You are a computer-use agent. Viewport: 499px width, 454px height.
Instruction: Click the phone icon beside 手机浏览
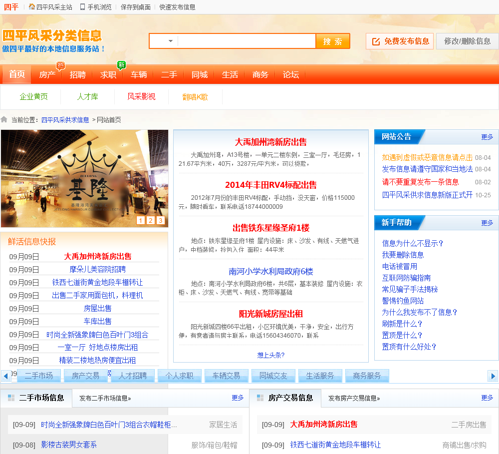pyautogui.click(x=82, y=6)
